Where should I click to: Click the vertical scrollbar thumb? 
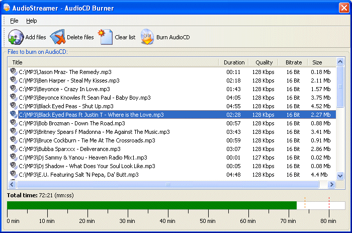point(340,87)
